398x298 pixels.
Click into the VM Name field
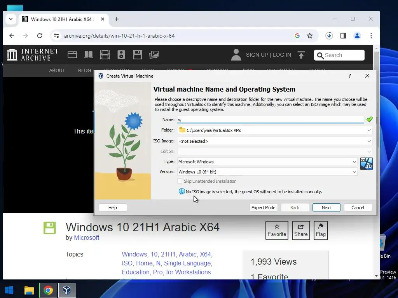tap(271, 120)
